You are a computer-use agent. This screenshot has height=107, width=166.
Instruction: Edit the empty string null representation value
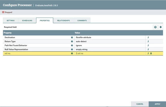click(x=110, y=49)
